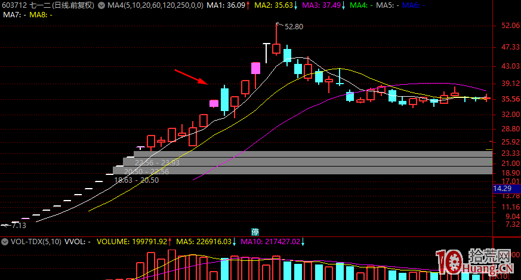521x280 pixels.
Task: Click the 11.16 price axis label
Action: pos(510,207)
